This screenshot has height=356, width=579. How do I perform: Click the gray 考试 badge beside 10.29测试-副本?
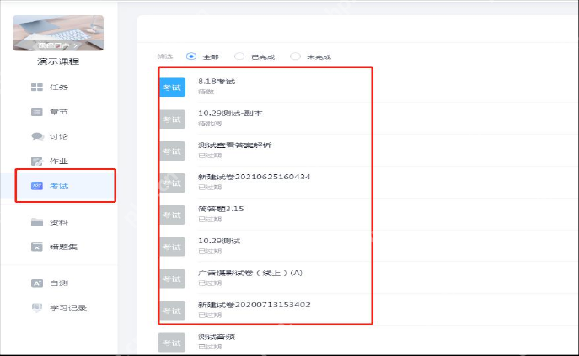pyautogui.click(x=172, y=120)
